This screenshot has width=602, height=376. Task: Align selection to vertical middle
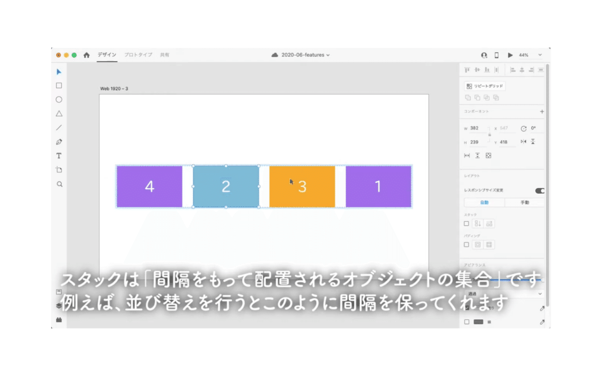pyautogui.click(x=477, y=70)
